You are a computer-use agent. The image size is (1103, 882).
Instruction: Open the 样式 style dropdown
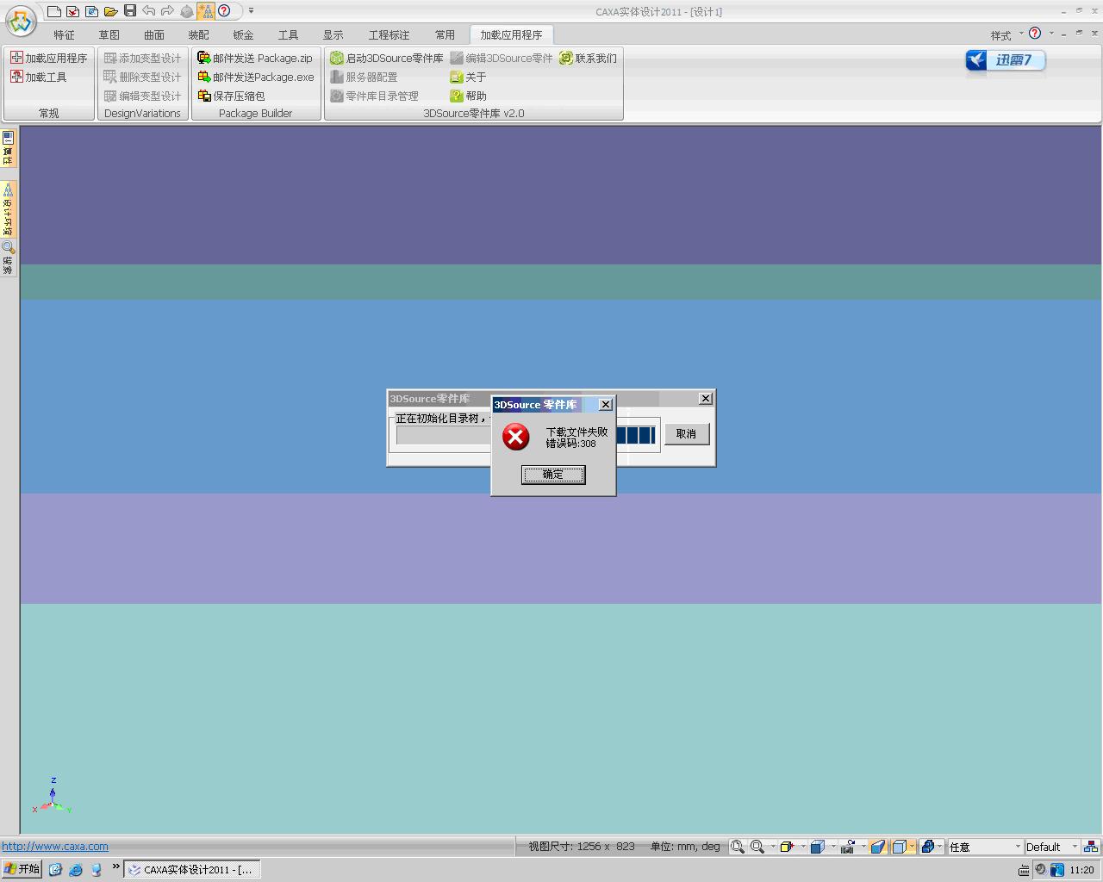point(1006,35)
